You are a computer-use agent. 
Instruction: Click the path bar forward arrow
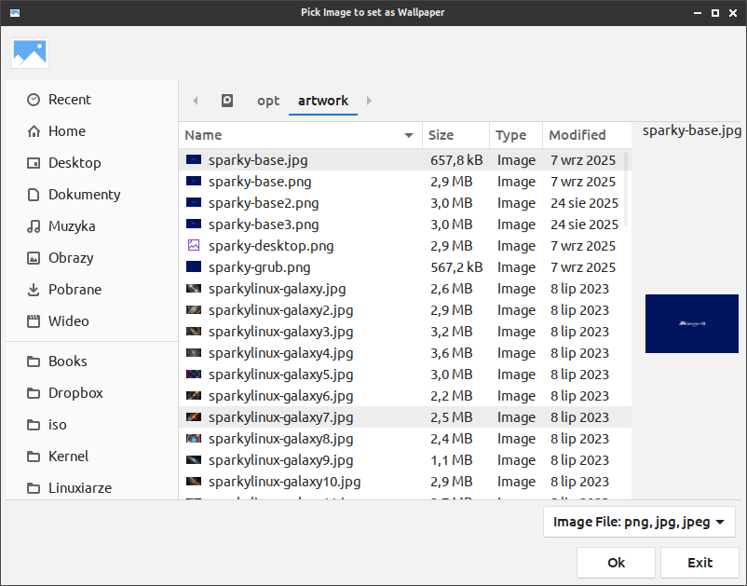[370, 101]
